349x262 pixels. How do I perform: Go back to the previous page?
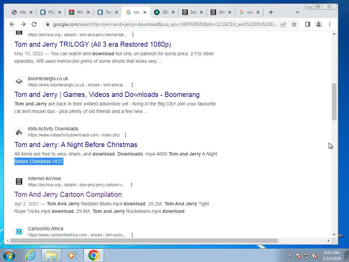[x=12, y=24]
